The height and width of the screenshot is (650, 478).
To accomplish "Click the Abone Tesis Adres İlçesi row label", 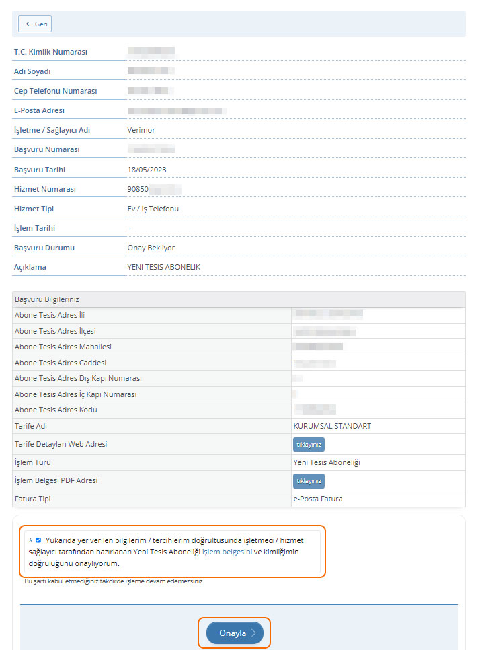I will point(55,331).
